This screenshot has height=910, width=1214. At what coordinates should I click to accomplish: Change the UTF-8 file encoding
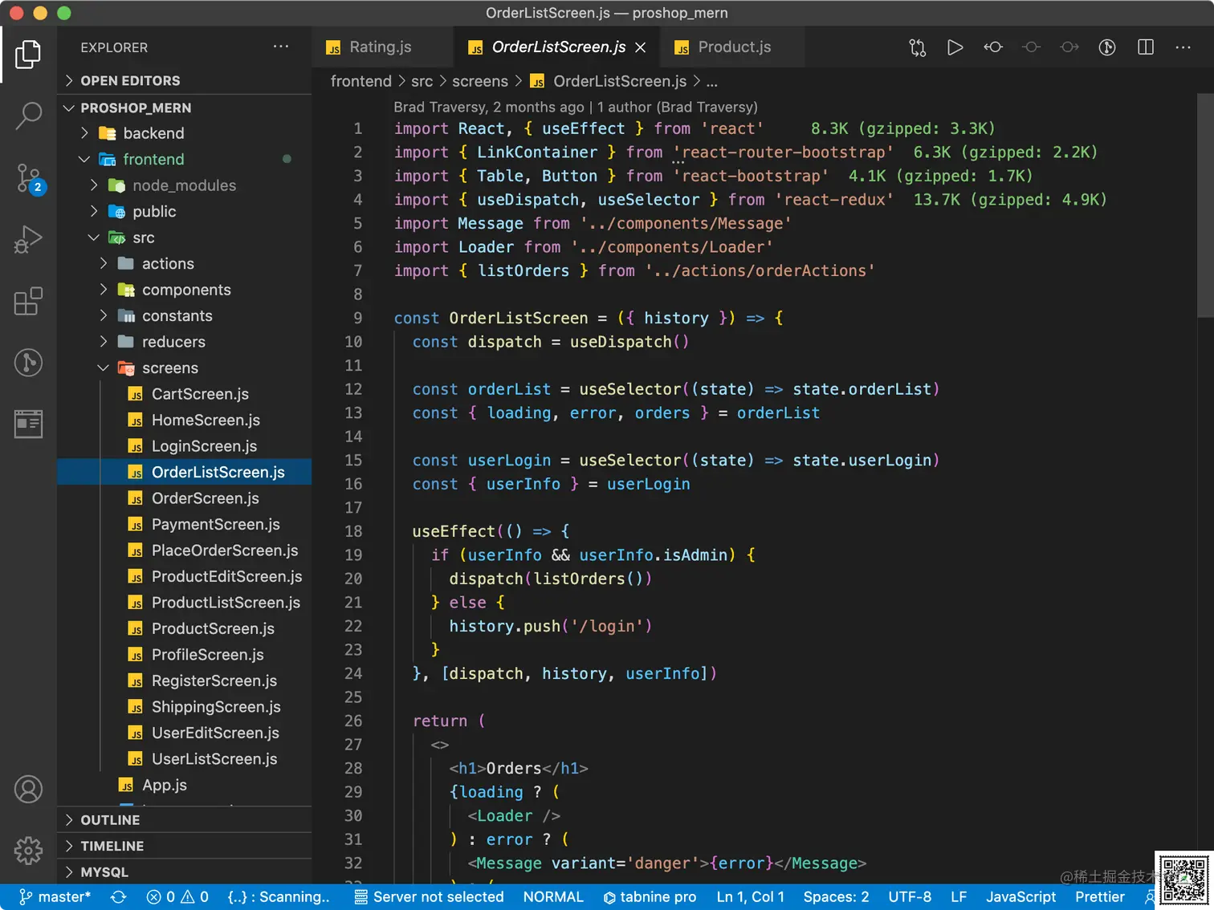pos(910,897)
